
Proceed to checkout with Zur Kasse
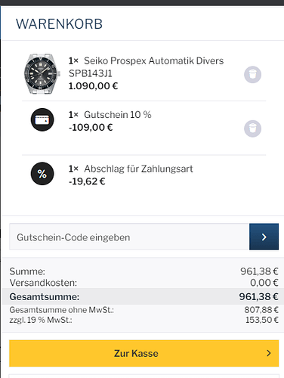[144, 353]
